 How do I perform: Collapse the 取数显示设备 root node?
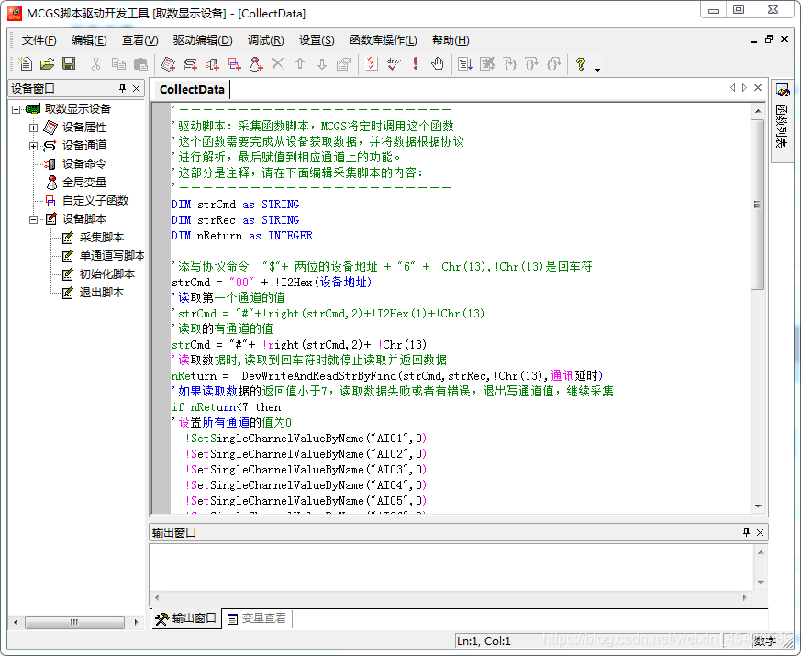coord(16,109)
